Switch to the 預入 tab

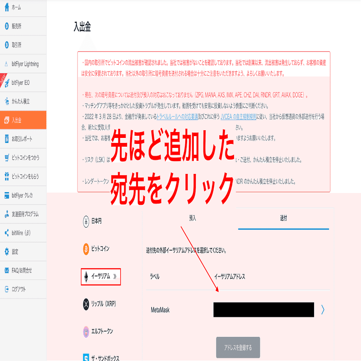point(192,218)
